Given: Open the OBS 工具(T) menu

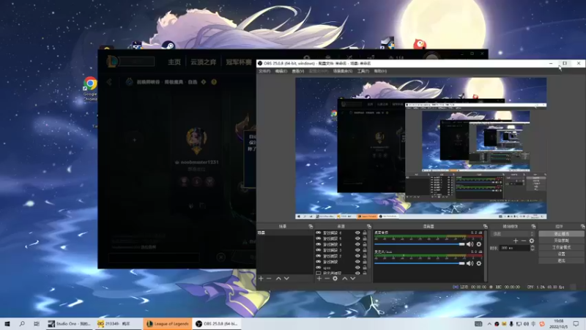Looking at the screenshot, I should pos(363,71).
